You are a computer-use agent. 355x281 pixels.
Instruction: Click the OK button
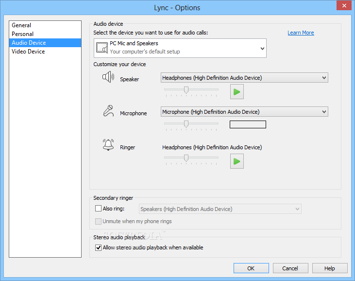coord(251,268)
